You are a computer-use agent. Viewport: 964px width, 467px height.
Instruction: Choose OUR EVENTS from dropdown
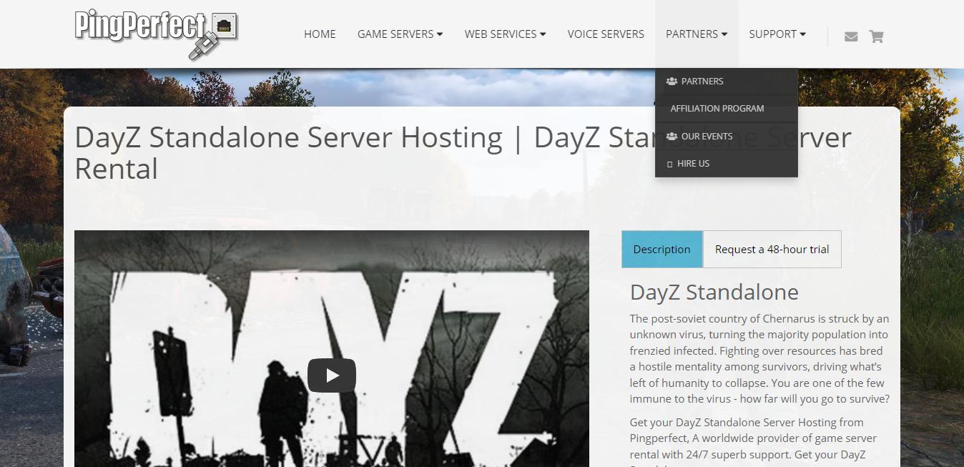[x=726, y=136]
